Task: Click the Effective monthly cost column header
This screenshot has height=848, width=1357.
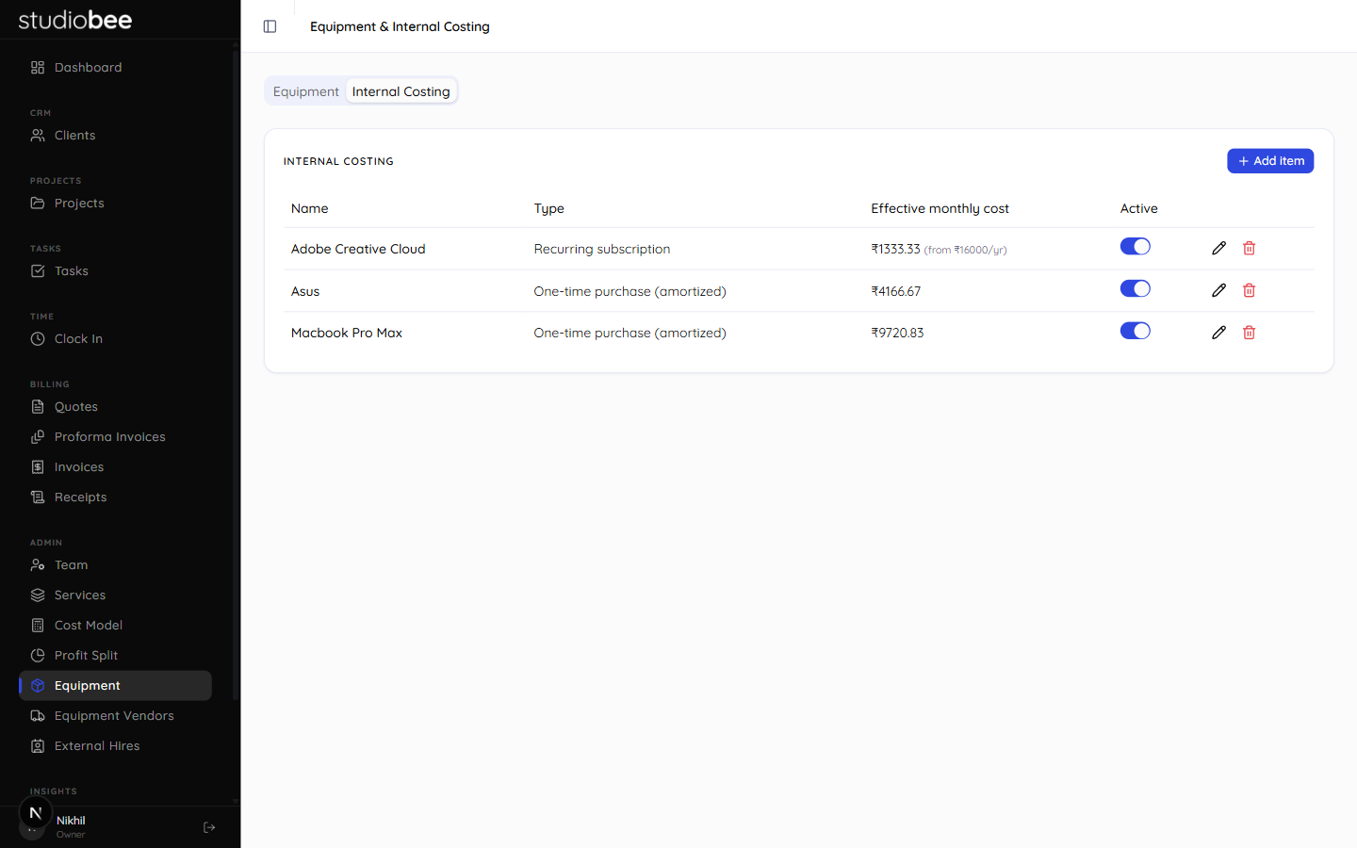Action: point(940,208)
